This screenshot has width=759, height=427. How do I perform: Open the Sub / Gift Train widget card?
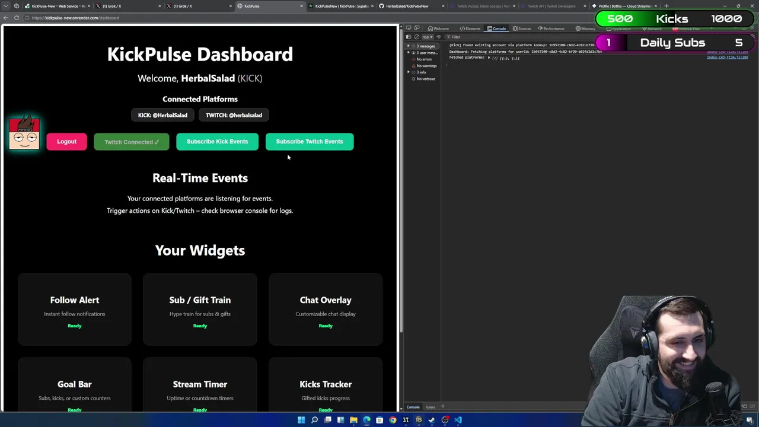pos(200,309)
